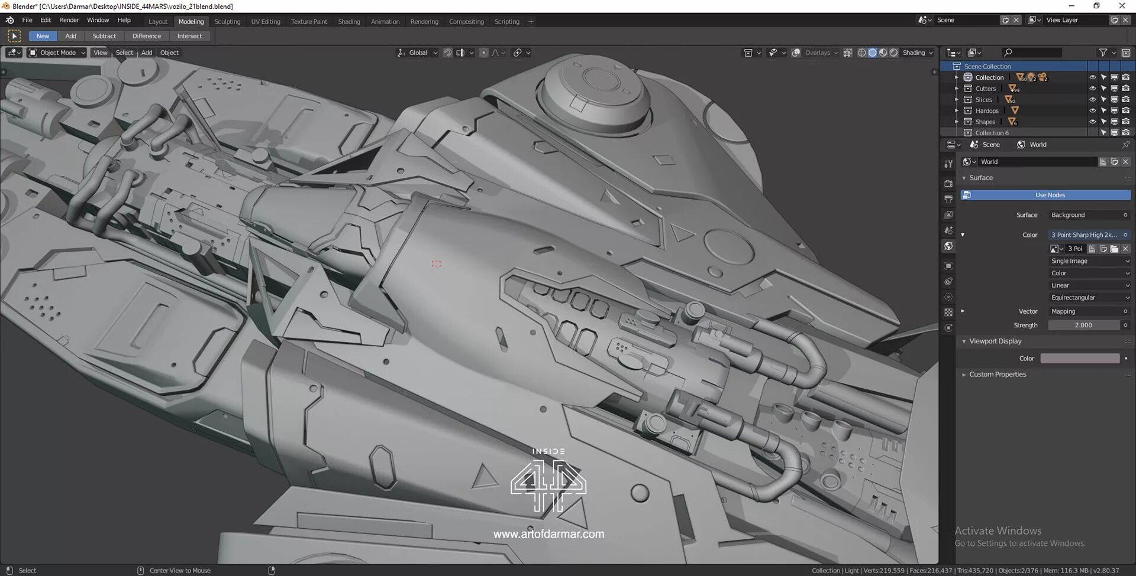Screen dimensions: 1136x576
Task: Open the Object properties tab icon
Action: click(948, 266)
